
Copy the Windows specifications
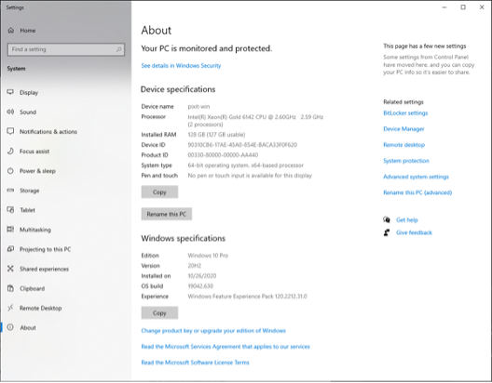click(159, 312)
